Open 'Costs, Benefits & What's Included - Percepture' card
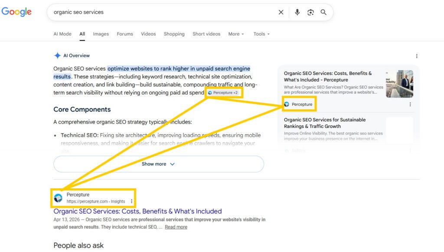Image resolution: width=444 pixels, height=252 pixels. [x=328, y=76]
